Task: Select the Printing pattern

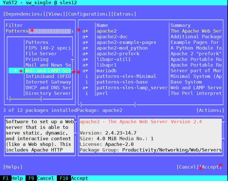Action: (x=37, y=59)
